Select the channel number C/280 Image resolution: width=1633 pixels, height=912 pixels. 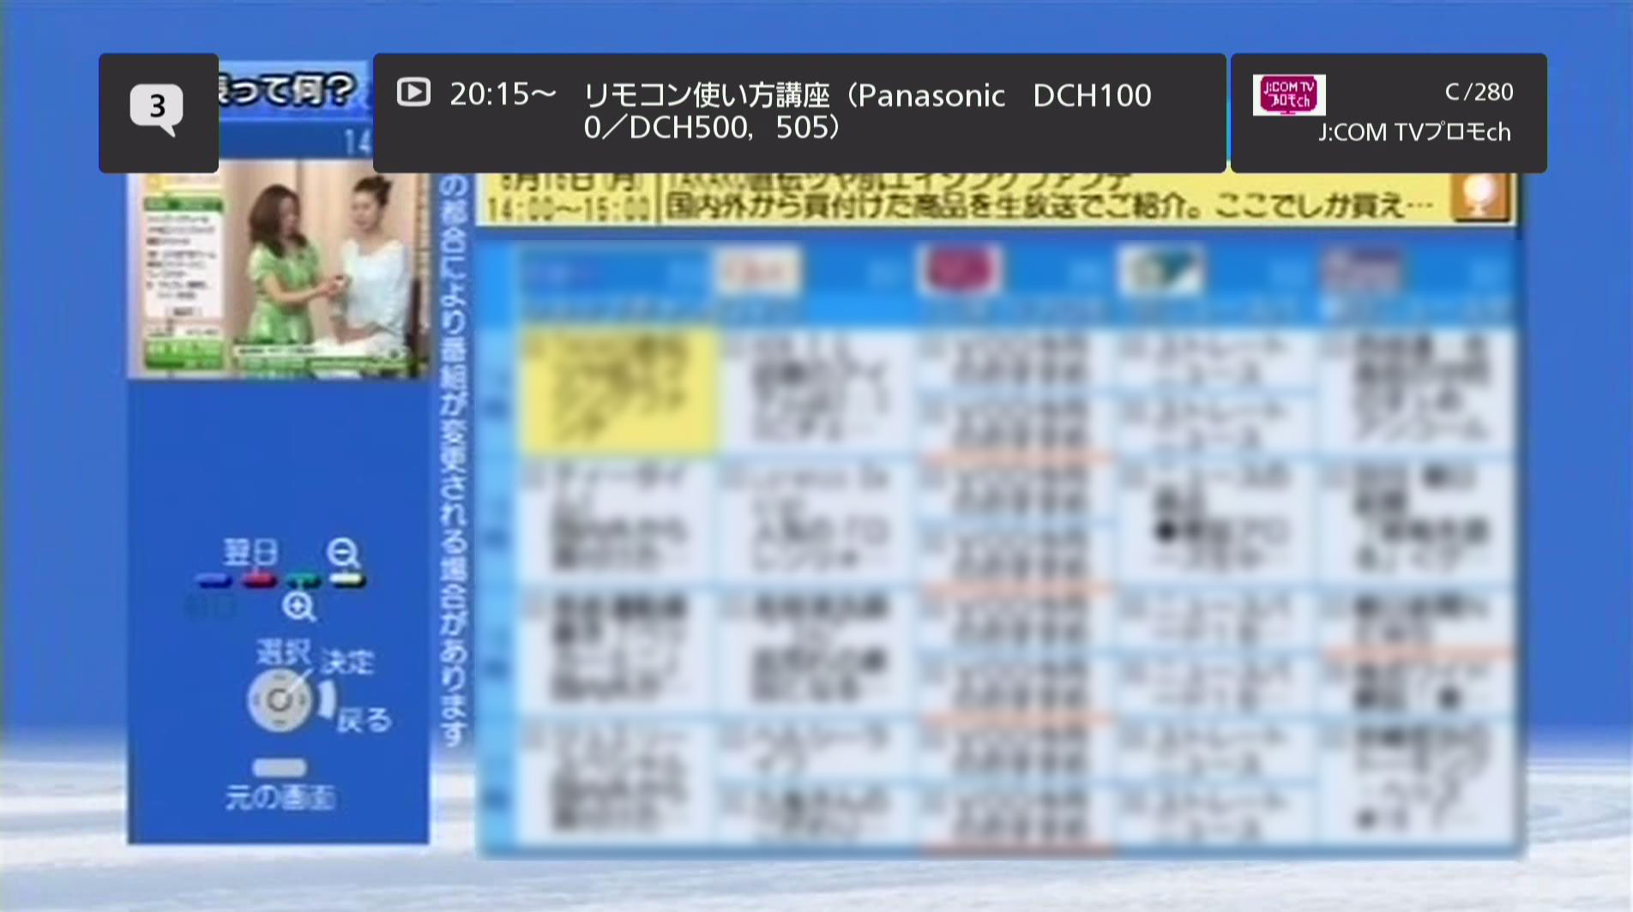(1479, 92)
